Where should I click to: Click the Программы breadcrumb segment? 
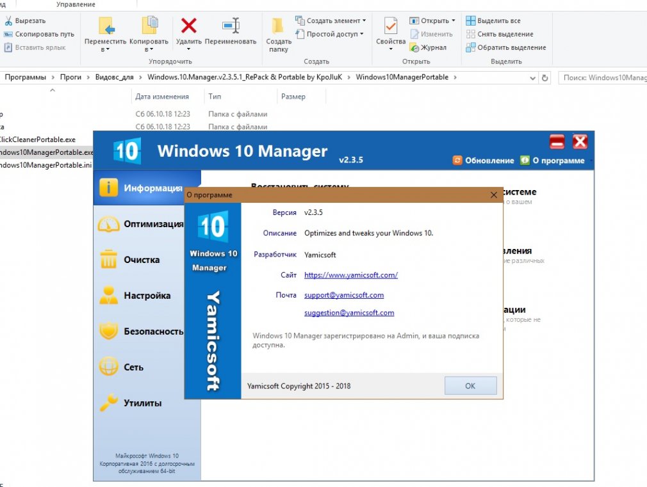click(25, 77)
